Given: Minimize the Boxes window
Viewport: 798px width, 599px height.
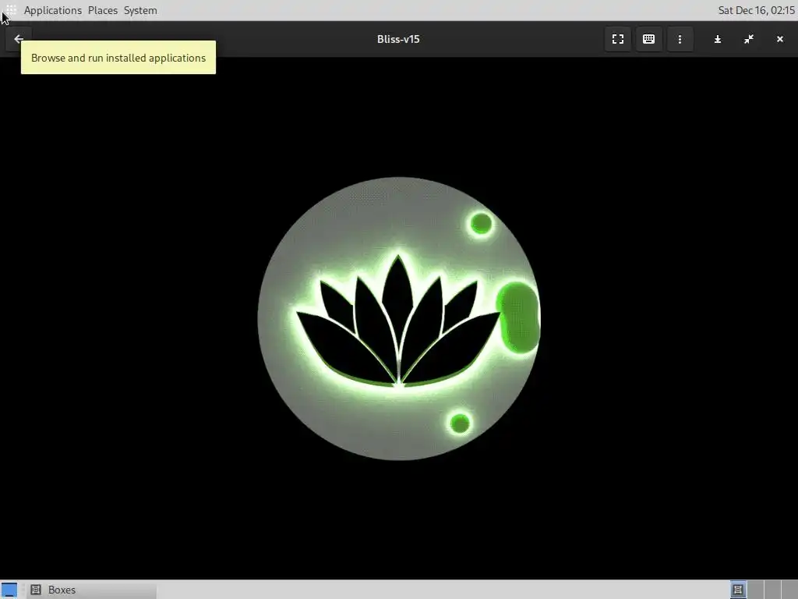Looking at the screenshot, I should pyautogui.click(x=718, y=39).
